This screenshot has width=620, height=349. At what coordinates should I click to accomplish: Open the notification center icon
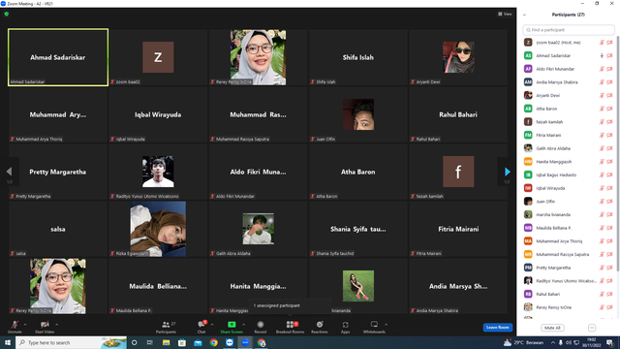610,342
